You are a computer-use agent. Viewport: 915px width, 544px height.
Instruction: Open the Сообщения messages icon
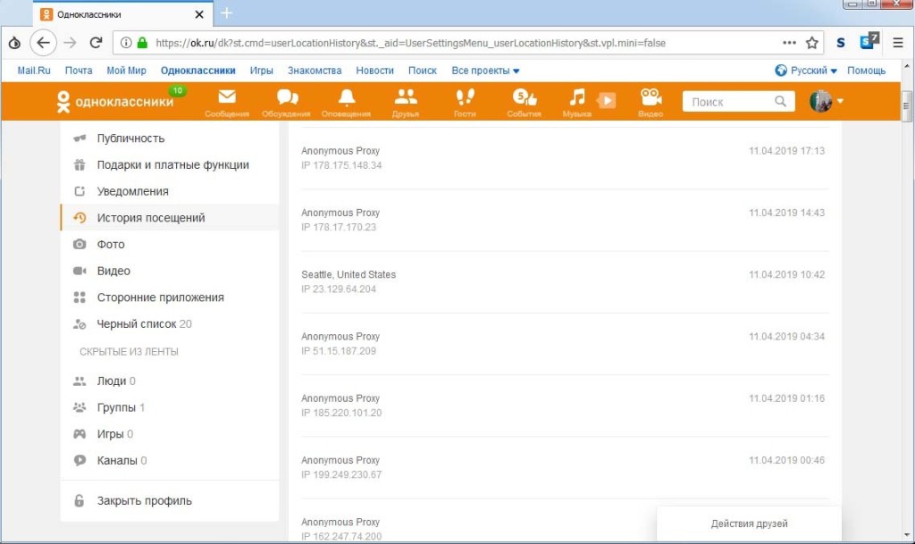click(x=227, y=98)
